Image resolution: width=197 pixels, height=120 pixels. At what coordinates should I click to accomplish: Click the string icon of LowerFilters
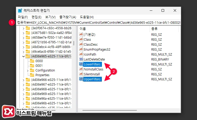(81, 64)
